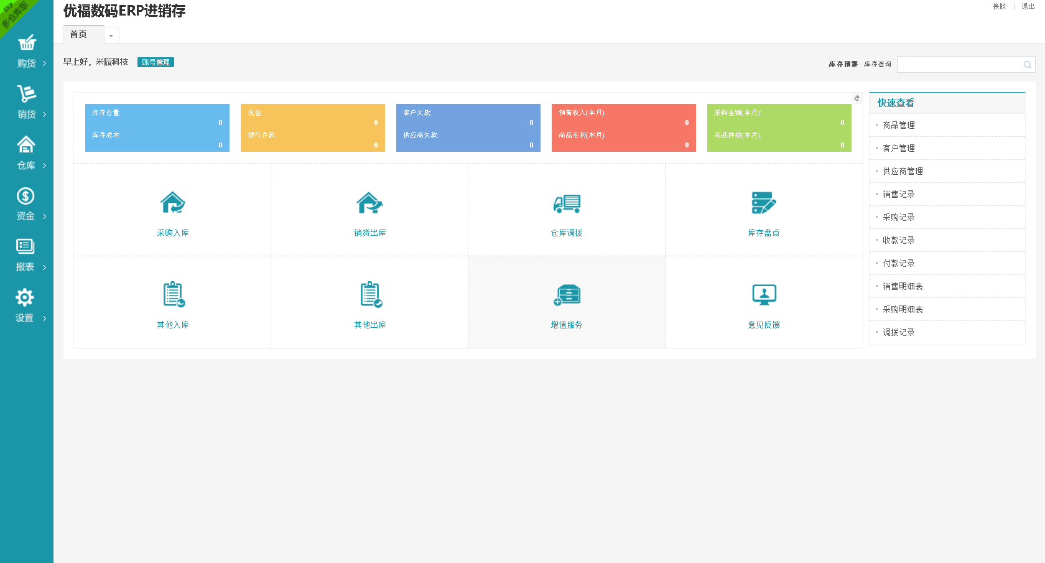1045x563 pixels.
Task: Click the 其他入库 text label
Action: pos(173,325)
